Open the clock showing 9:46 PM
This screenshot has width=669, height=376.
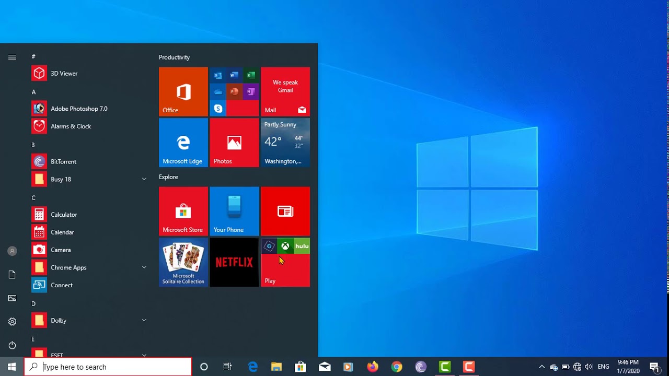628,367
